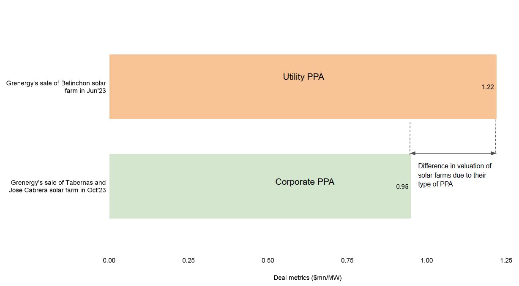Select the "Utility PPA" bar label text
519x286 pixels.
pyautogui.click(x=303, y=77)
